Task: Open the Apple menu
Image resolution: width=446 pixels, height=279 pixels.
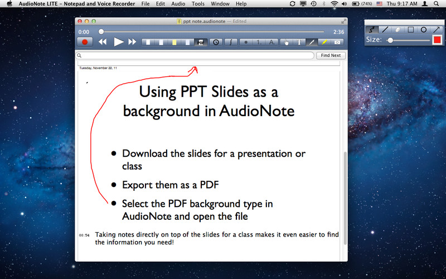Action: tap(9, 4)
